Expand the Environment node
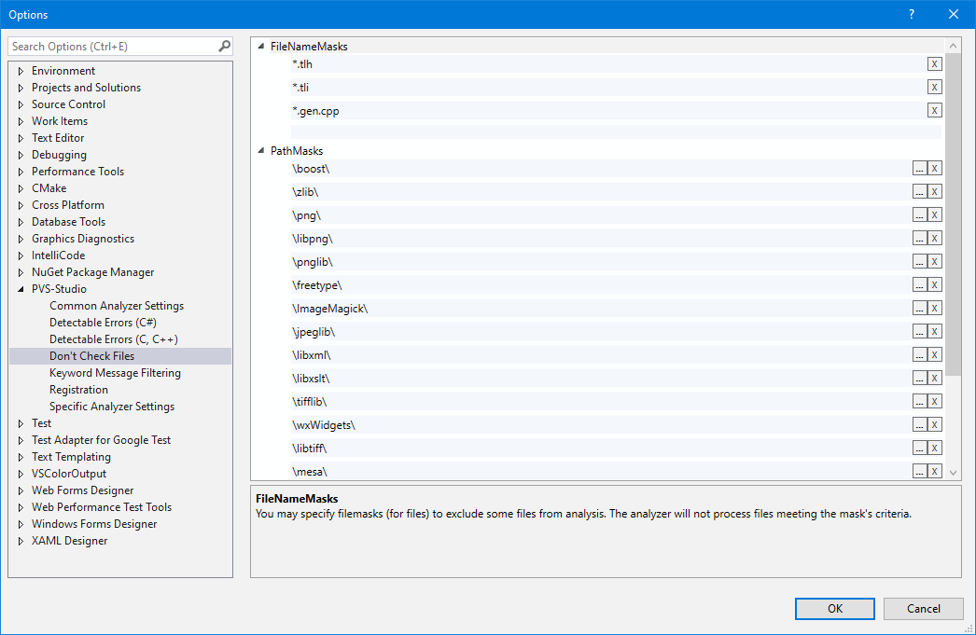Viewport: 976px width, 635px height. pos(21,71)
